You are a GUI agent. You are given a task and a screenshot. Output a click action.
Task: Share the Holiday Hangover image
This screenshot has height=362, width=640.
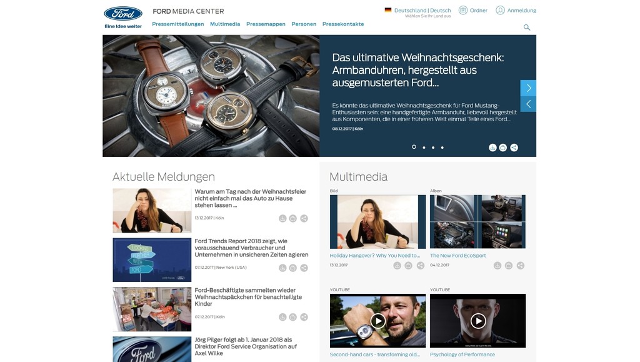(421, 266)
